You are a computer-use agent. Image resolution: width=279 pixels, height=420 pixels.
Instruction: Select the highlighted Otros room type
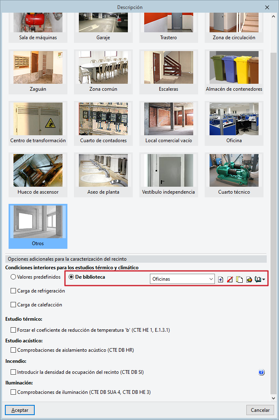38,226
